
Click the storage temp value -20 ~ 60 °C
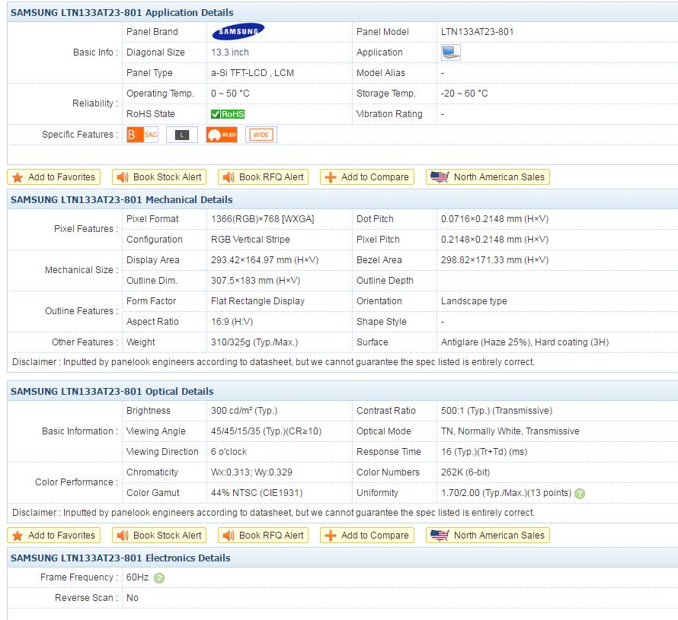click(x=464, y=94)
